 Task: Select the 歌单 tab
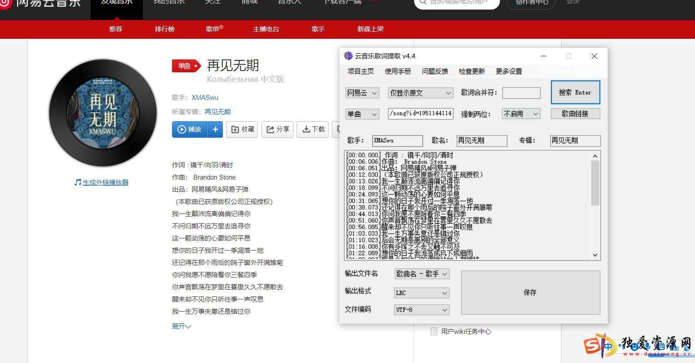tap(214, 29)
